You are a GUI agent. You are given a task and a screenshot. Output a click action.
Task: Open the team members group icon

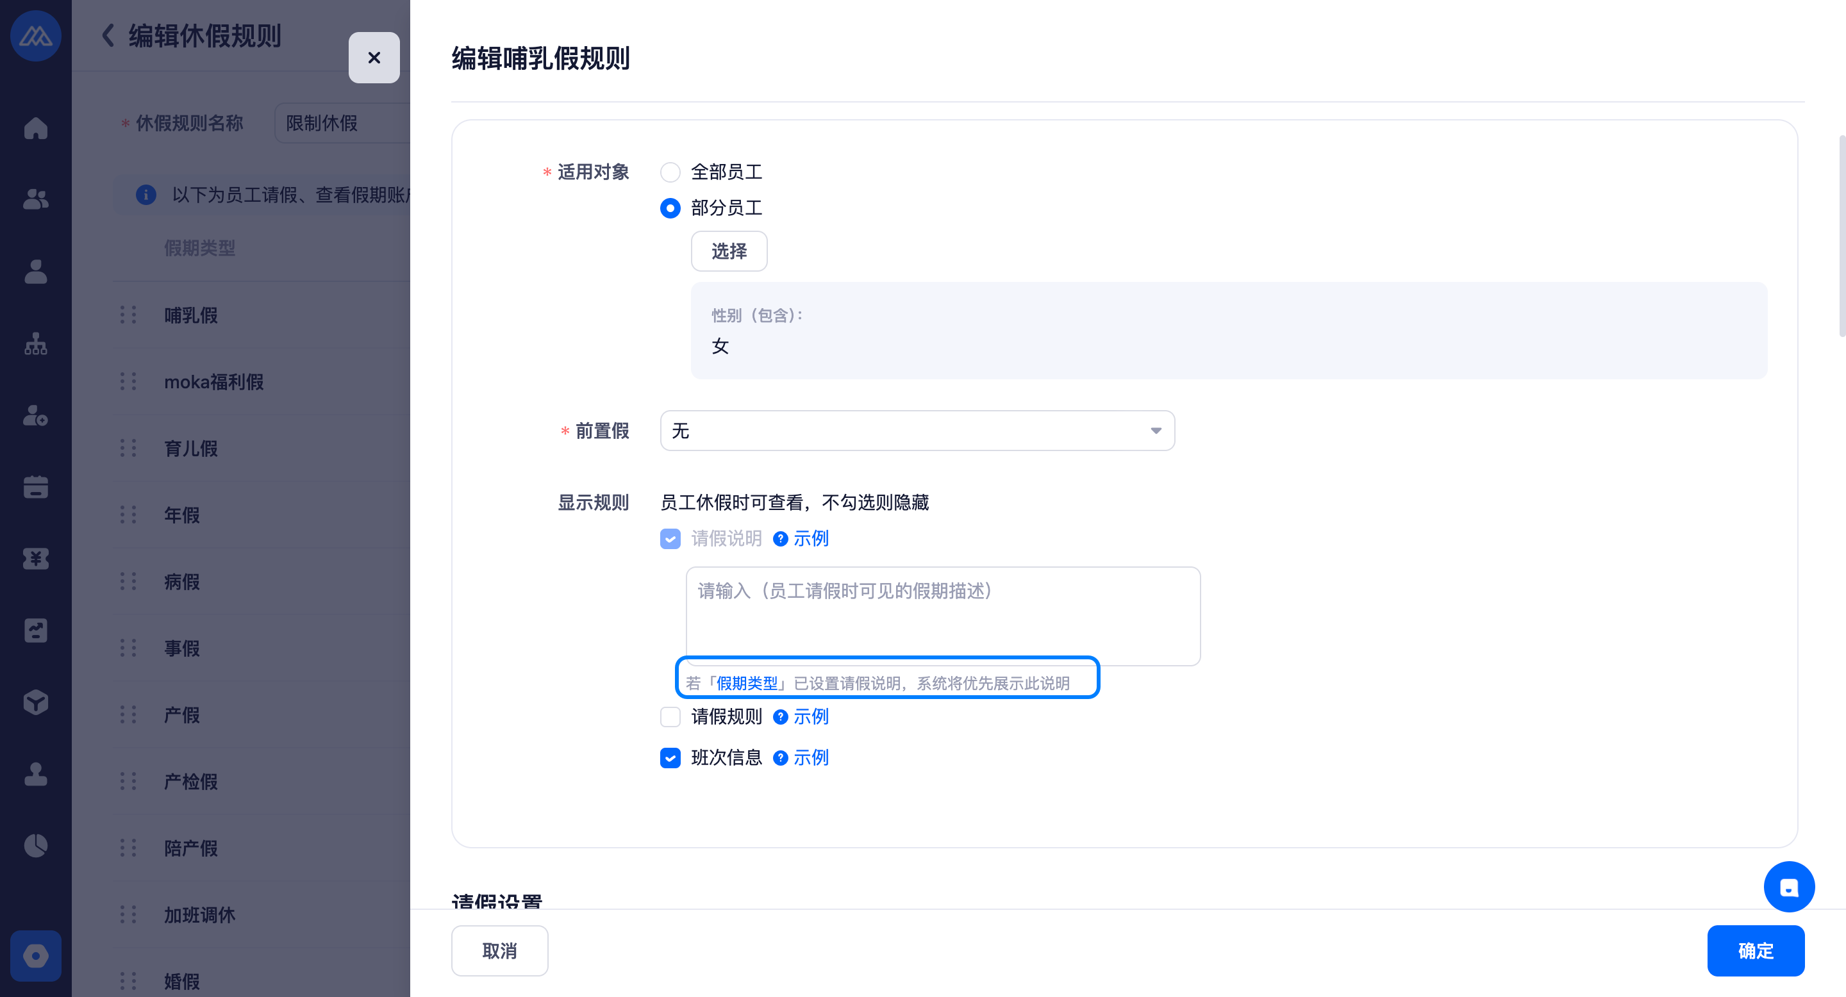pos(35,199)
